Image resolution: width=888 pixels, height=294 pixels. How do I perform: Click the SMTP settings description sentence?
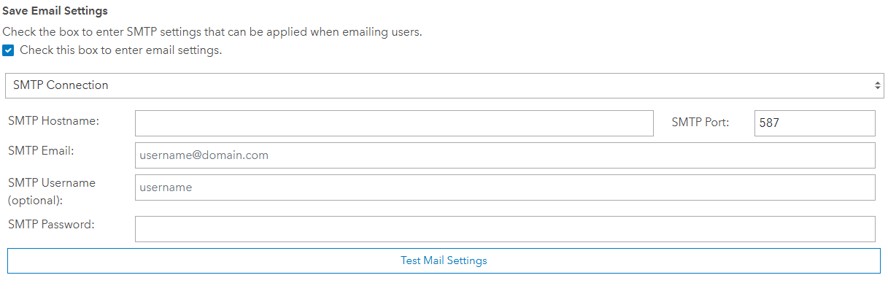click(212, 32)
